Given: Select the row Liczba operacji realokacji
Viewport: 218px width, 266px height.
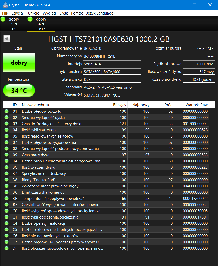Looking at the screenshot, I should [106, 223].
